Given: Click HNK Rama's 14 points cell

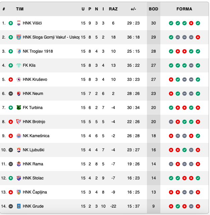Looking at the screenshot, I should pos(154,164).
